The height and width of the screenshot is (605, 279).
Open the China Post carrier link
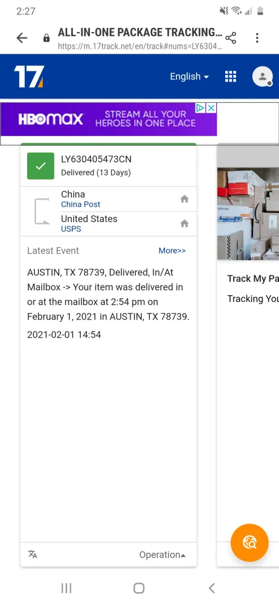pos(80,204)
